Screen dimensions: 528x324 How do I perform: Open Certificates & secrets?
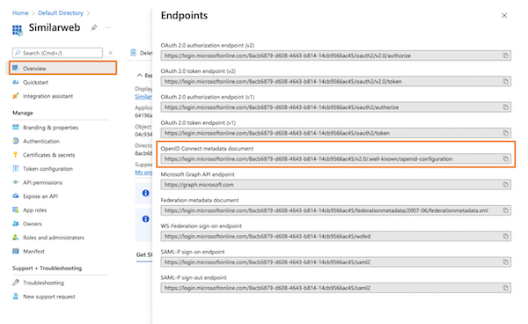48,155
